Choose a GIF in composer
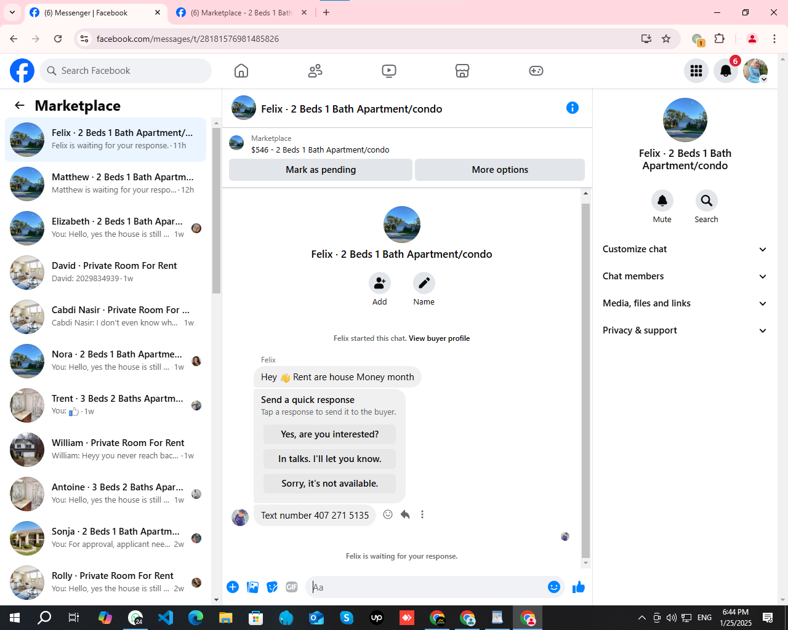Screen dimensions: 788x630 [x=292, y=587]
